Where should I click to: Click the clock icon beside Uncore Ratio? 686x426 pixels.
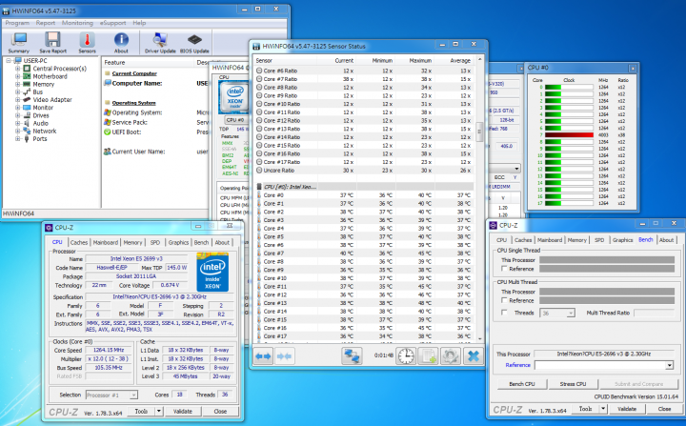pos(259,171)
